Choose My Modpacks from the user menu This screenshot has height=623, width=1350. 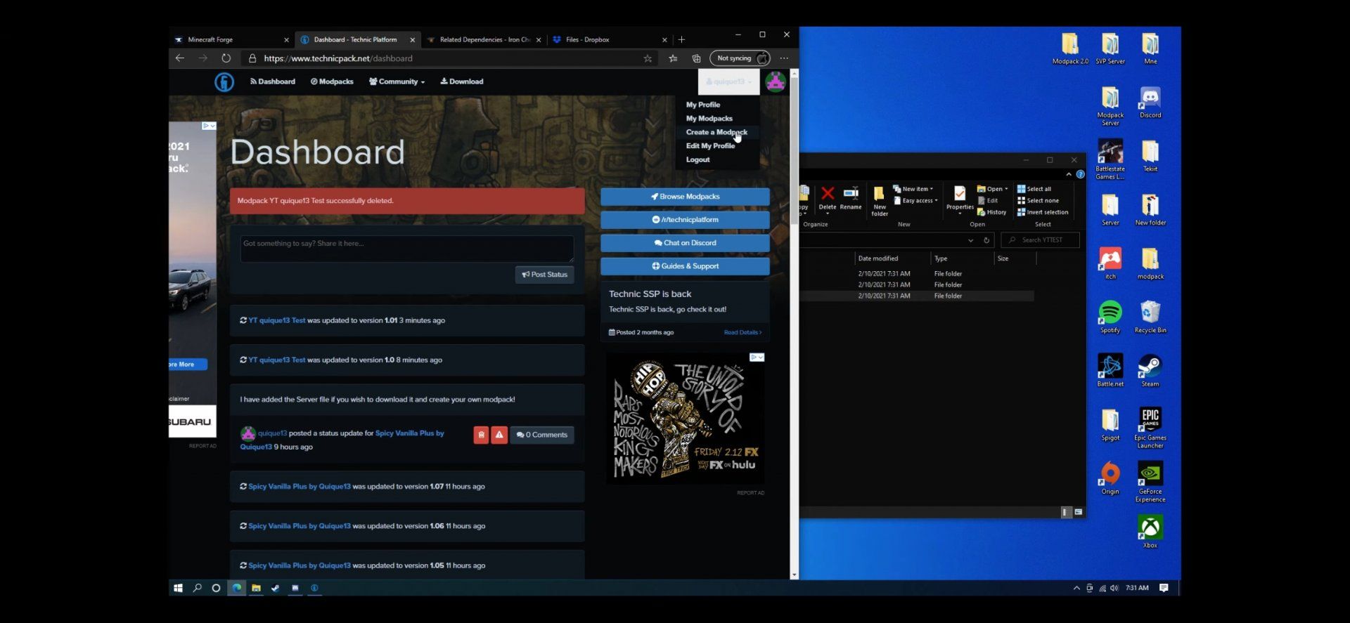pos(709,119)
